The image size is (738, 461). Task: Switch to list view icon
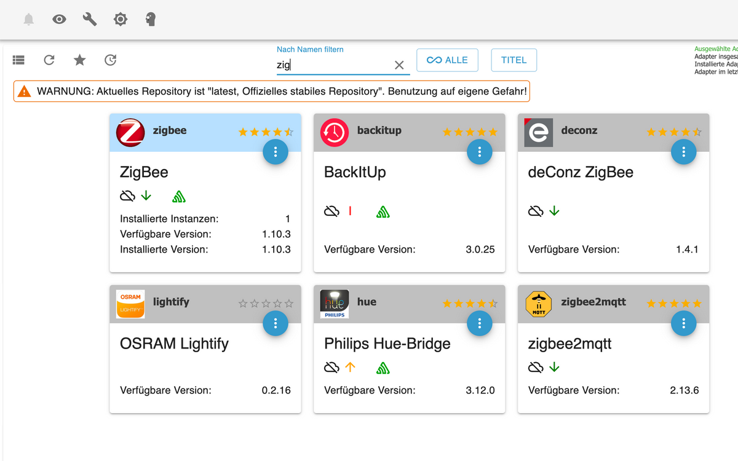point(18,60)
